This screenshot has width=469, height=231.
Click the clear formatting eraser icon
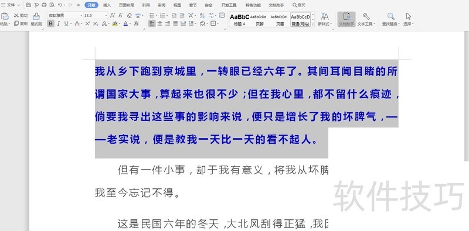tap(129, 16)
